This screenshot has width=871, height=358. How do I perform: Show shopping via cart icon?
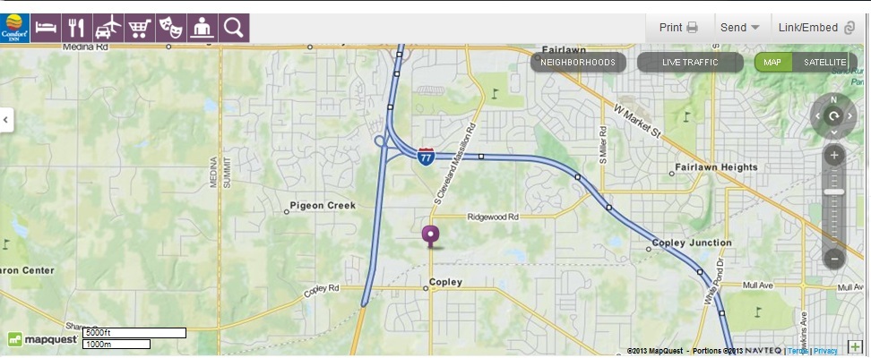(140, 29)
